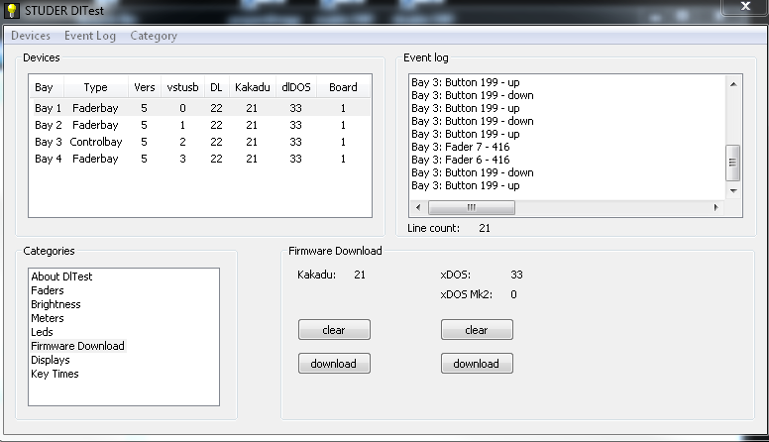Click event log scroll right arrow
The image size is (769, 442).
tap(715, 207)
